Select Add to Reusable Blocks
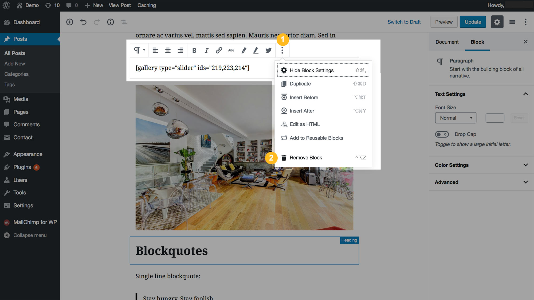534x300 pixels. pos(323,138)
